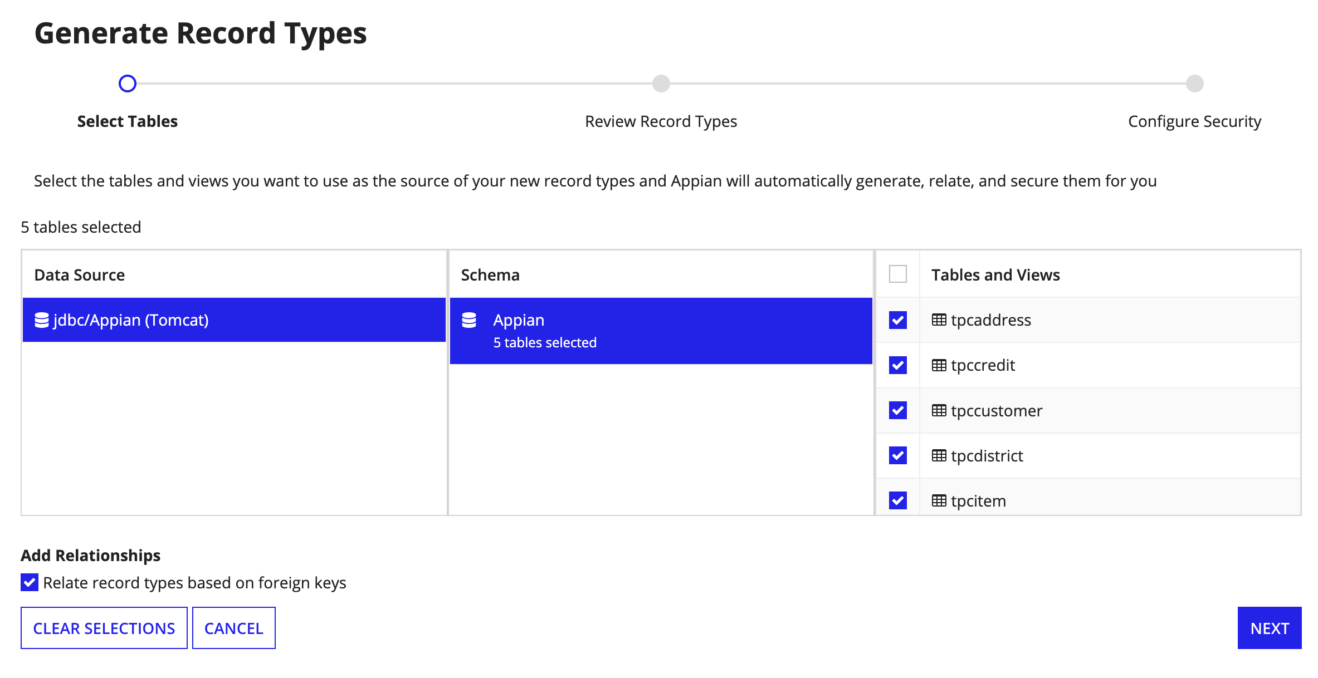Disable relate record types by foreign keys

click(x=30, y=582)
